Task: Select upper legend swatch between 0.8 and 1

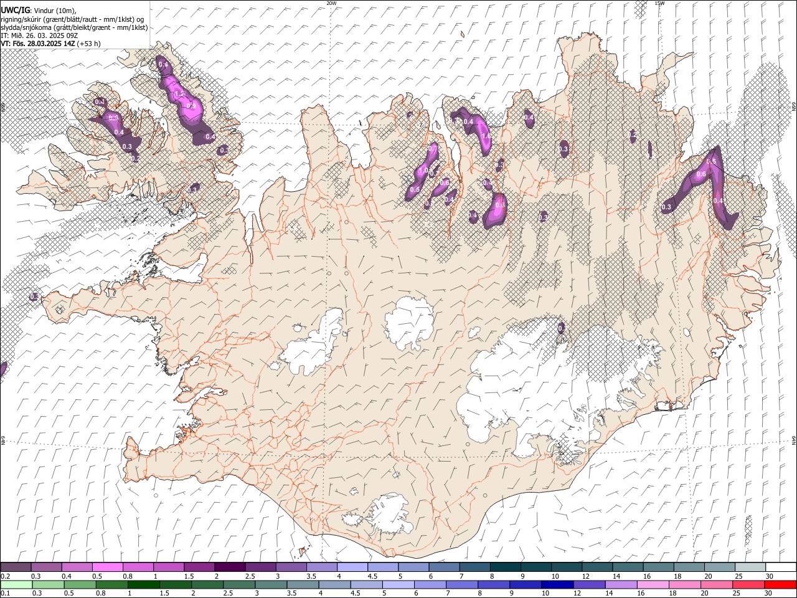Action: coord(138,567)
